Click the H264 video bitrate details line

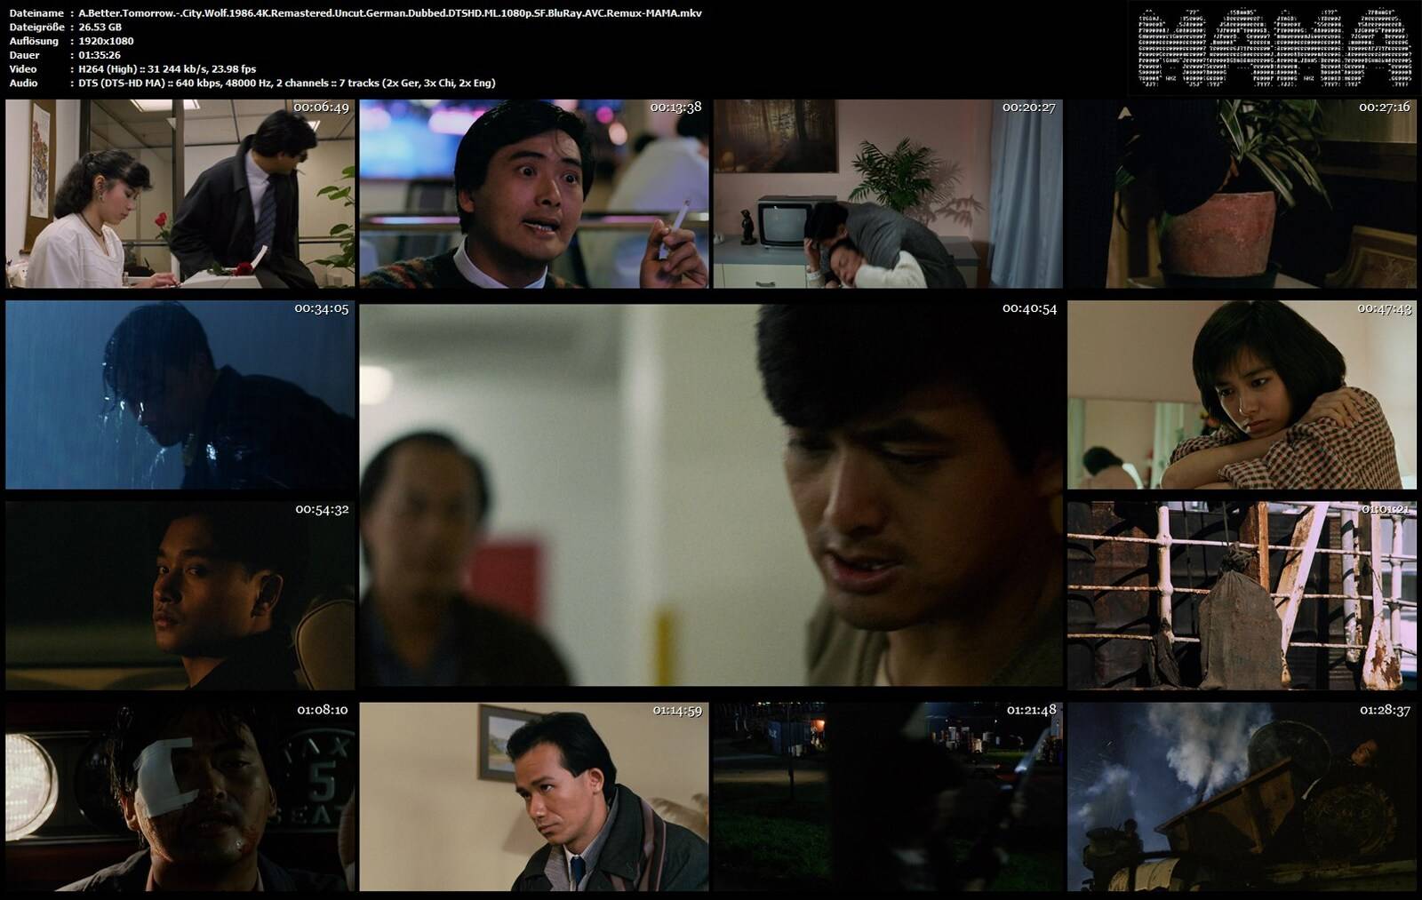[167, 69]
